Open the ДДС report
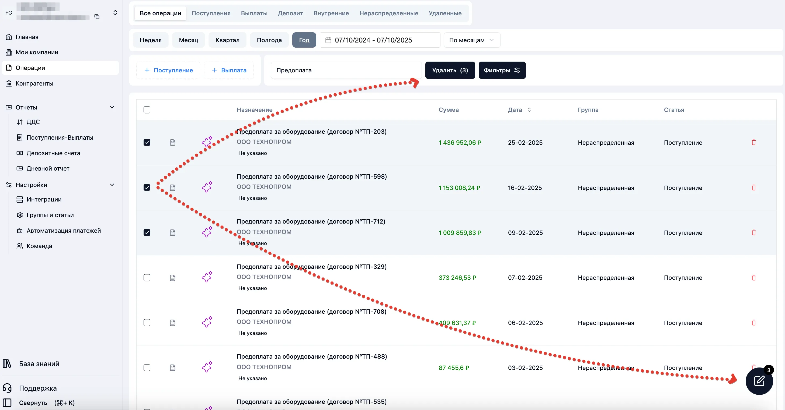 point(33,122)
